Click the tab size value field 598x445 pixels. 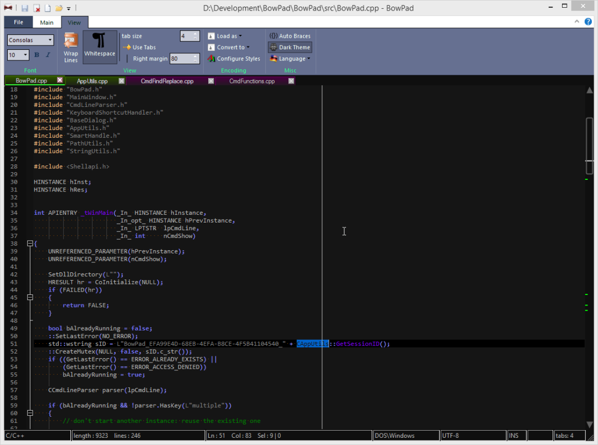186,36
